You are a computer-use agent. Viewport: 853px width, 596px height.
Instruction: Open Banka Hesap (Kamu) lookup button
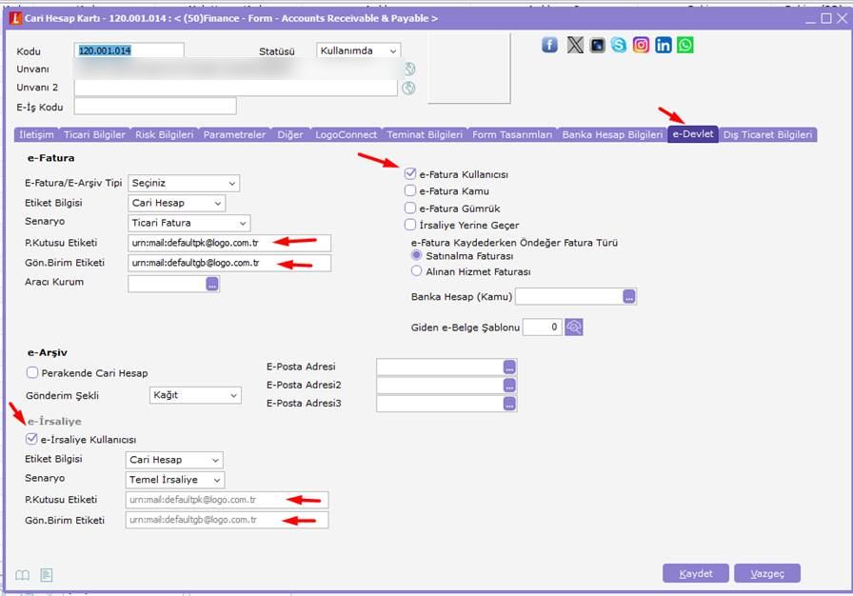pyautogui.click(x=629, y=296)
